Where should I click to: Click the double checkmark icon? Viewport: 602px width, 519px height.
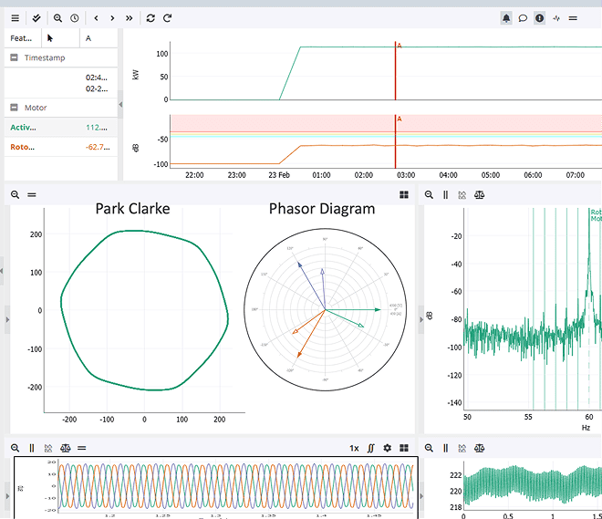pos(36,17)
